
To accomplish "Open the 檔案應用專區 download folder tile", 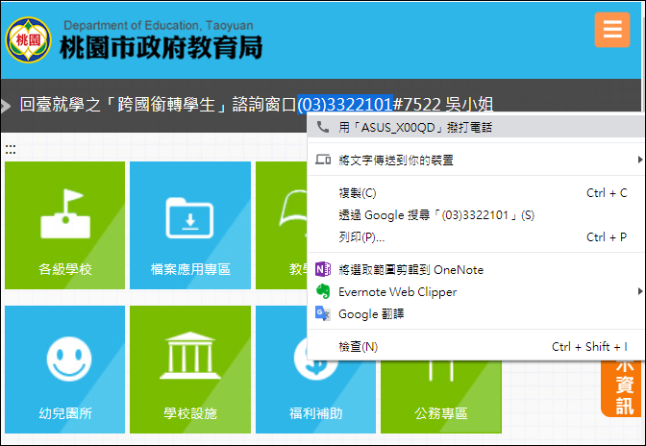I will coord(190,225).
